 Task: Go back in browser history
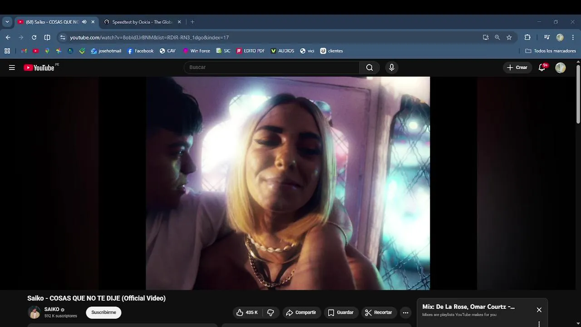(x=8, y=37)
